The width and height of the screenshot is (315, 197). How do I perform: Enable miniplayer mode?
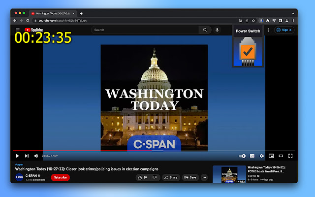click(x=271, y=156)
